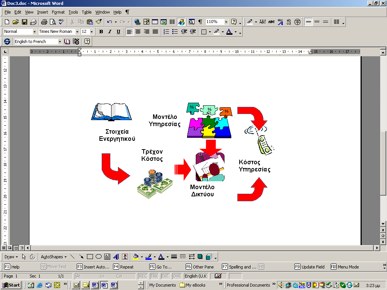The image size is (387, 290).
Task: Apply the Highlight color on Formatting toolbar
Action: click(x=217, y=32)
